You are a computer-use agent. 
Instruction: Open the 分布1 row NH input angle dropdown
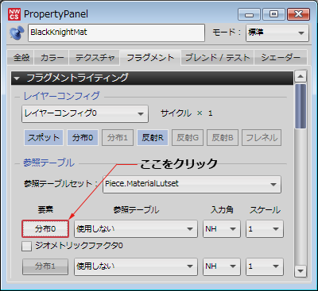click(x=222, y=266)
